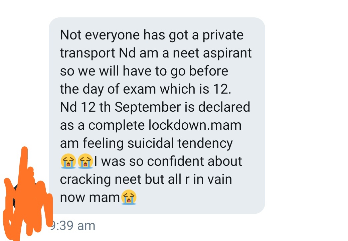Tap the first crying emoji after 'tendency'
348x241 pixels.
point(68,161)
